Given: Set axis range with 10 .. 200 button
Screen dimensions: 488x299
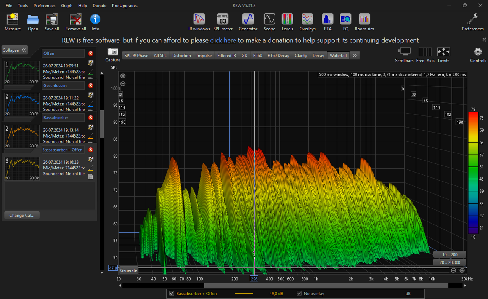Looking at the screenshot, I should (x=449, y=254).
